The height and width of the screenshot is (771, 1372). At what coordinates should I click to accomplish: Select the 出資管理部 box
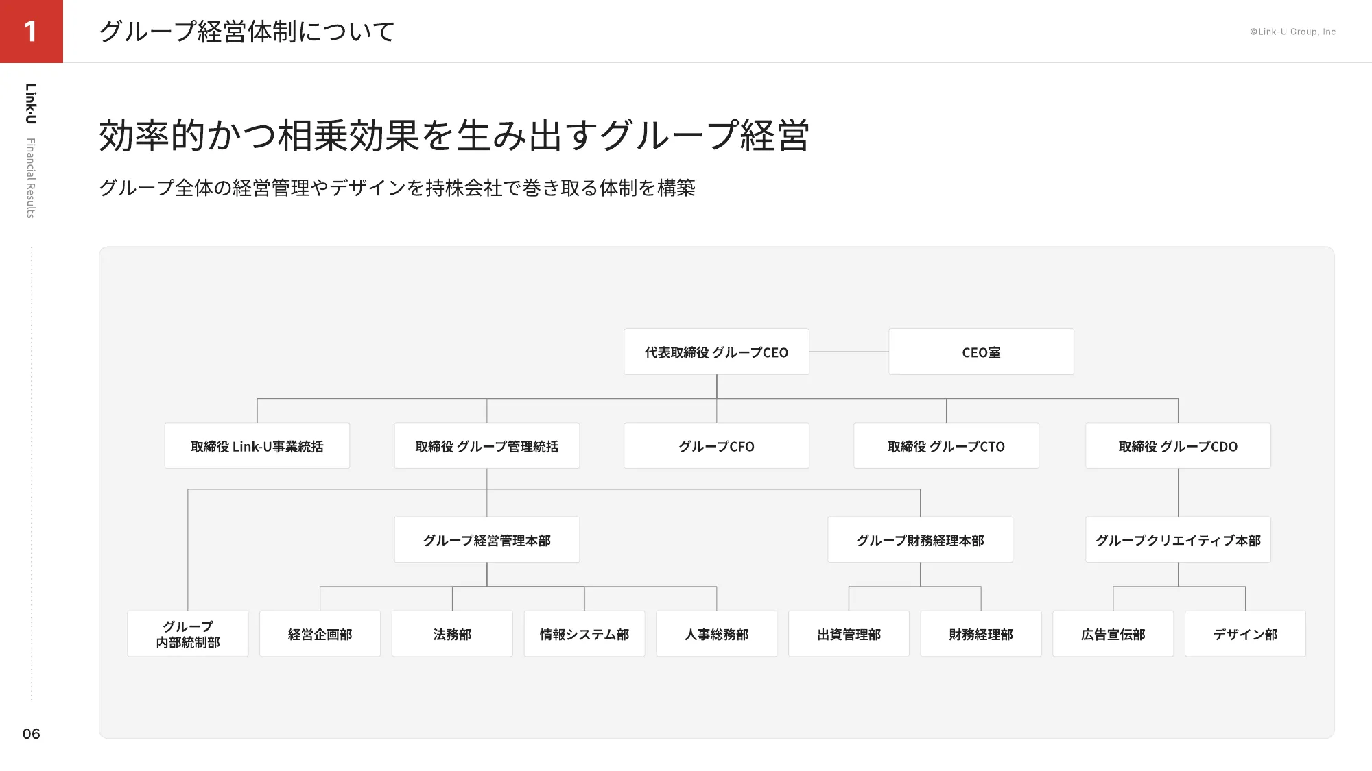pos(849,634)
